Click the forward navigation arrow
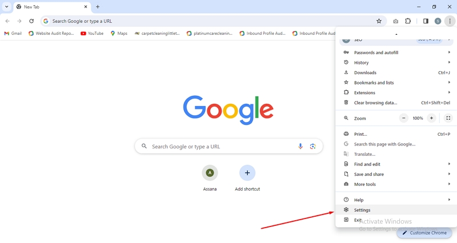The width and height of the screenshot is (457, 243). tap(19, 21)
